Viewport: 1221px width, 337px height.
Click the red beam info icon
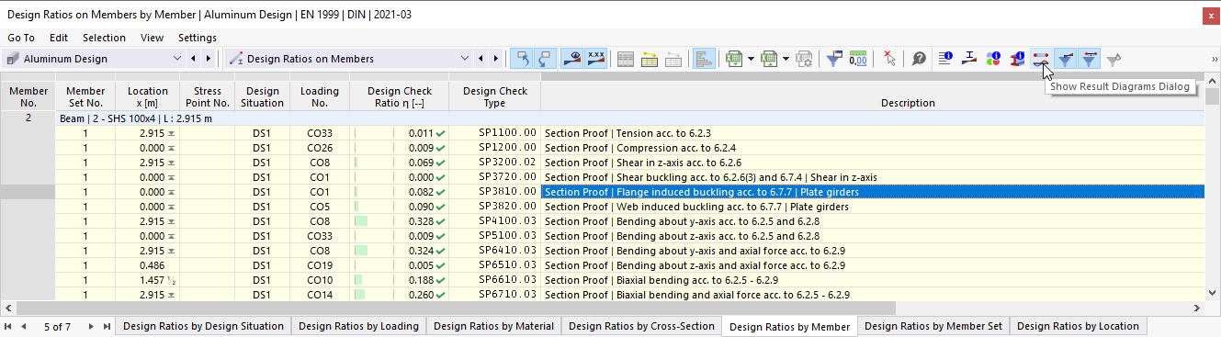(1017, 59)
